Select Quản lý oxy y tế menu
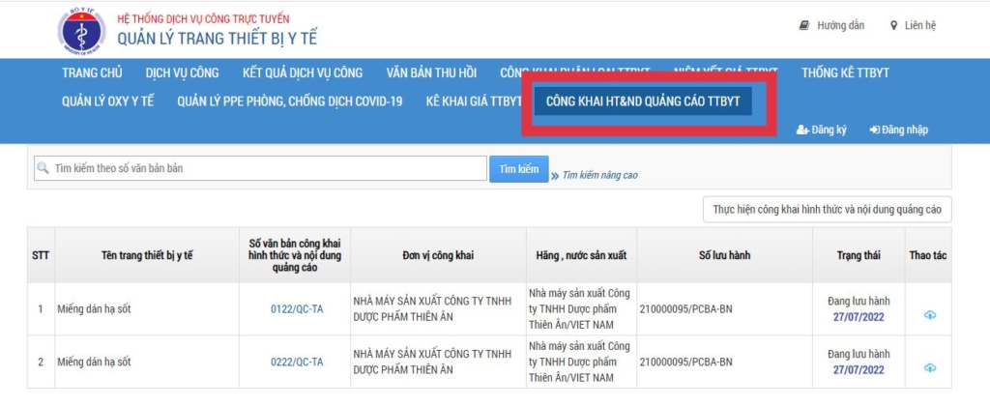 coord(107,101)
